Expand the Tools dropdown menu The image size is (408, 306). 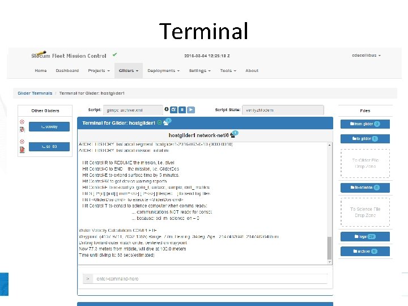click(228, 70)
